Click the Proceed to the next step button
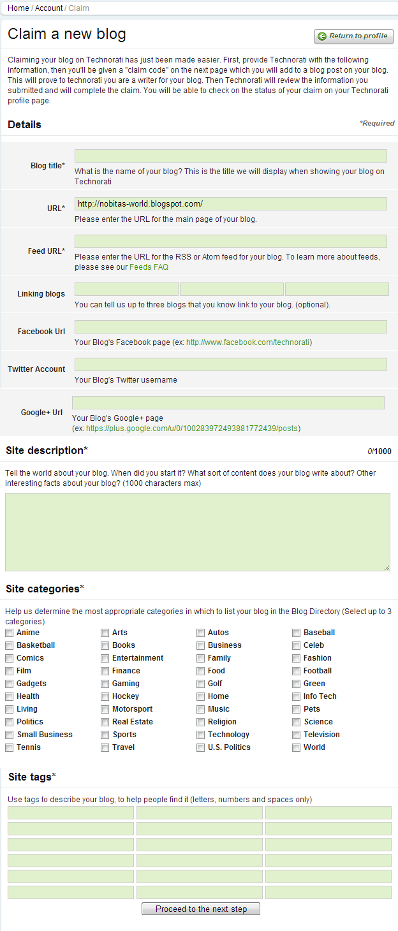398x931 pixels. [x=201, y=909]
